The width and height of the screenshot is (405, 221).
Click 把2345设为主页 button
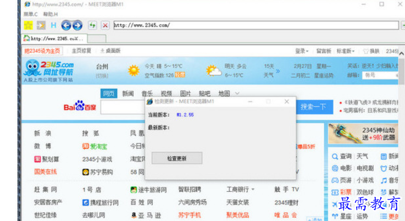click(42, 51)
